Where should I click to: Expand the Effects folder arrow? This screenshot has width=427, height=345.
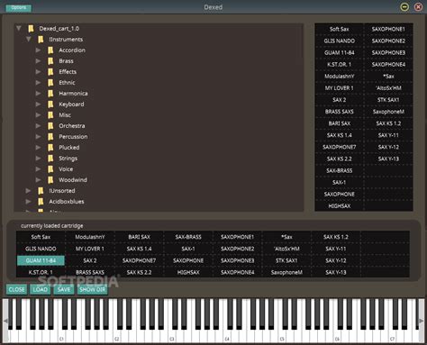(x=38, y=72)
